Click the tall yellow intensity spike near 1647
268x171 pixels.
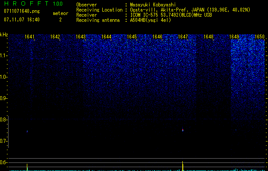coord(183,166)
